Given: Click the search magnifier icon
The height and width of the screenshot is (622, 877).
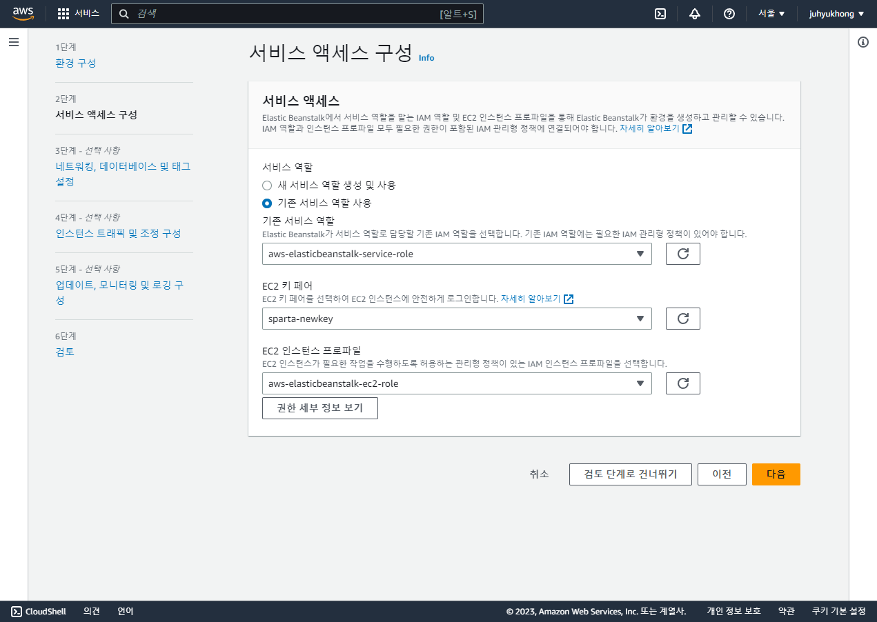Looking at the screenshot, I should coord(124,14).
